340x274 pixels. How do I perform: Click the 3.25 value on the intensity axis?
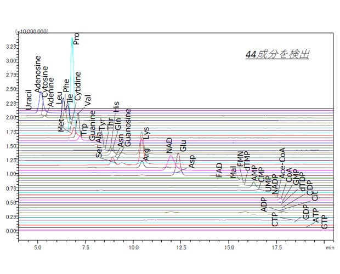coord(9,47)
